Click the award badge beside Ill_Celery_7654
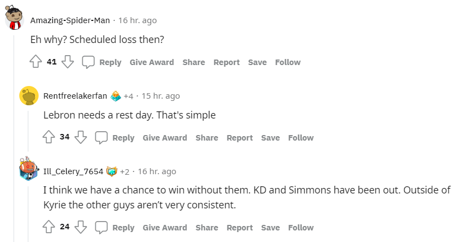Image resolution: width=460 pixels, height=242 pixels. point(112,171)
